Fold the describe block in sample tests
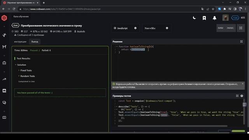 pos(117,107)
